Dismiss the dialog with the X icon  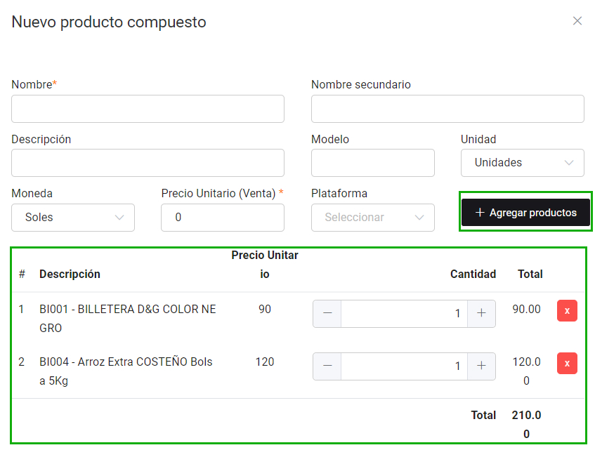[x=577, y=21]
